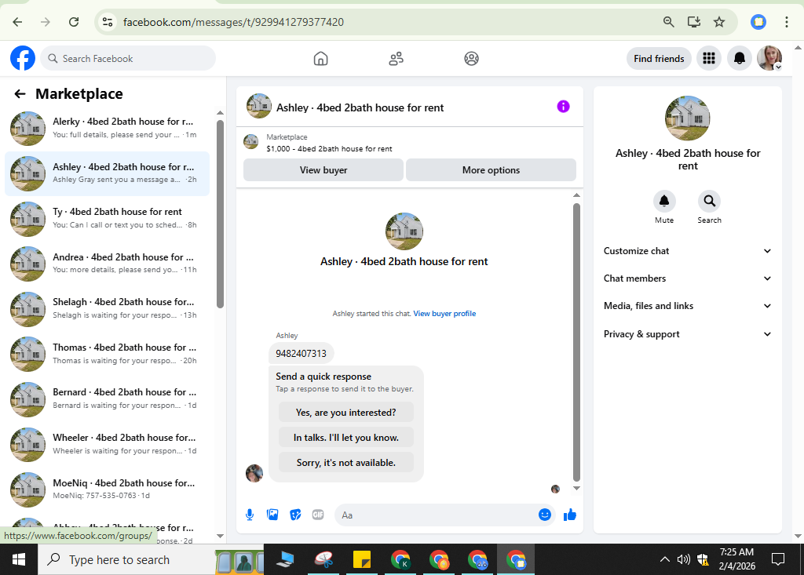Screen dimensions: 804x575
Task: Open MoeNiq chat in list
Action: click(x=107, y=489)
